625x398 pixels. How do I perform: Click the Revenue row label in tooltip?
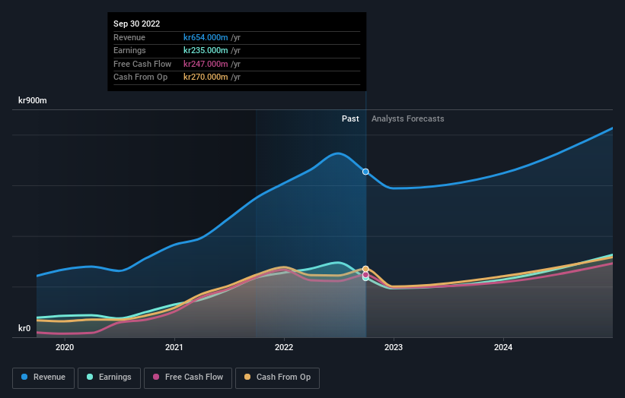[x=129, y=37]
